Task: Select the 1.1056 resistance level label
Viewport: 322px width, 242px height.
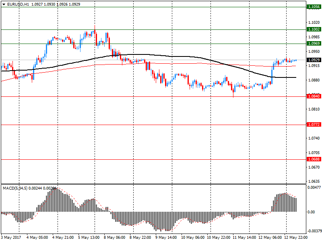Action: coord(314,7)
